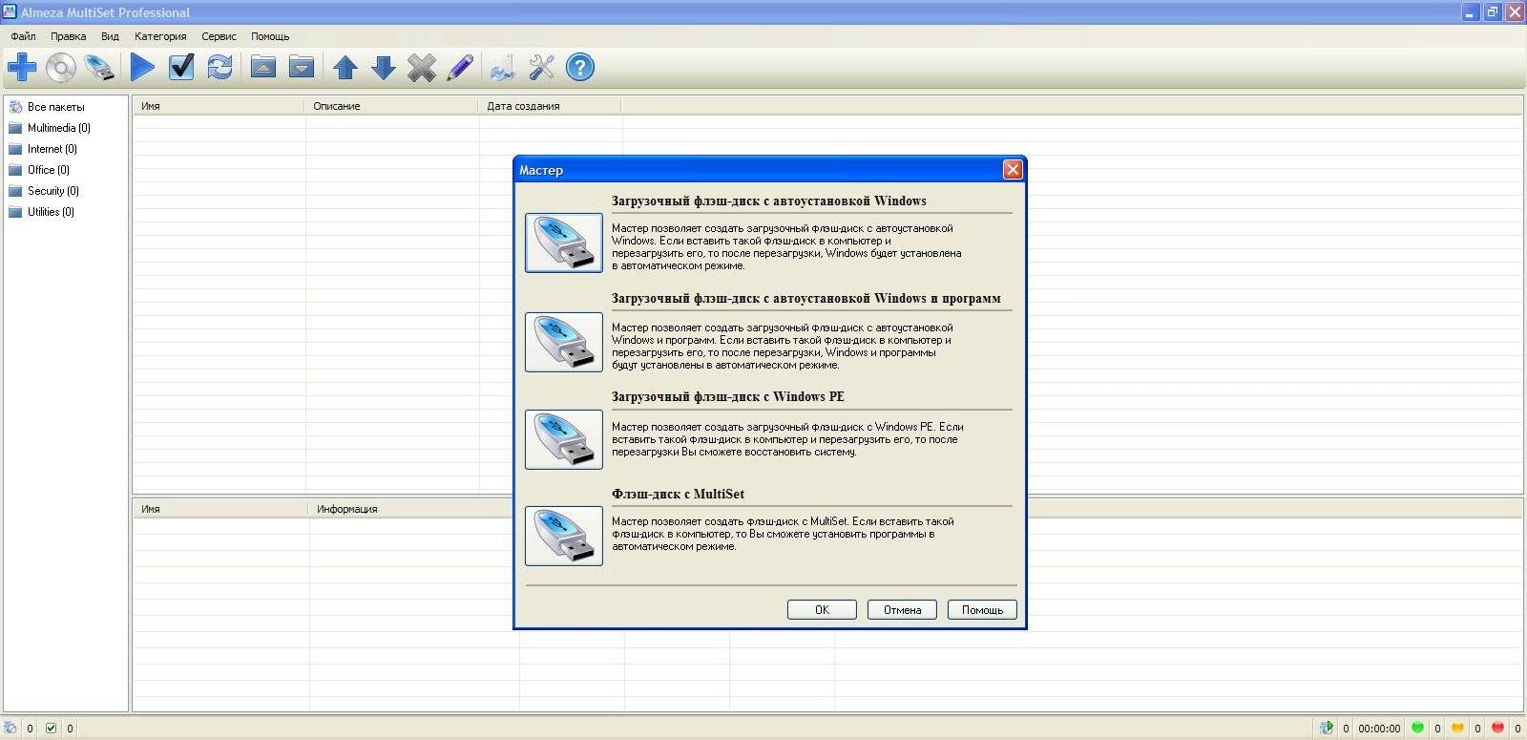Click the blue Play triangle icon
Viewport: 1527px width, 740px height.
pos(143,68)
